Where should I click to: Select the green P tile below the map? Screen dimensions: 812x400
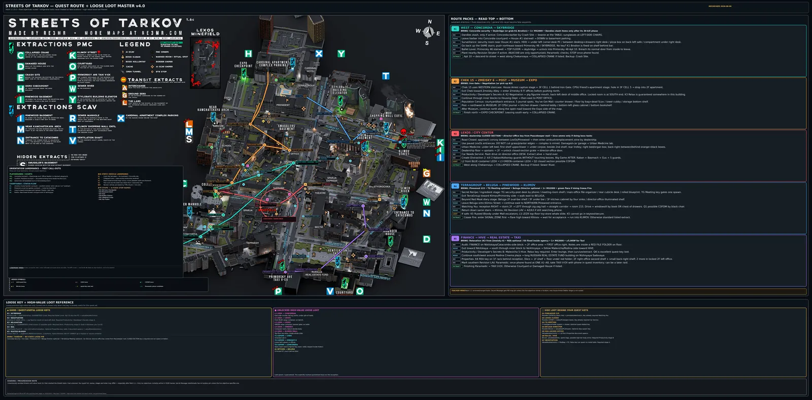[278, 291]
